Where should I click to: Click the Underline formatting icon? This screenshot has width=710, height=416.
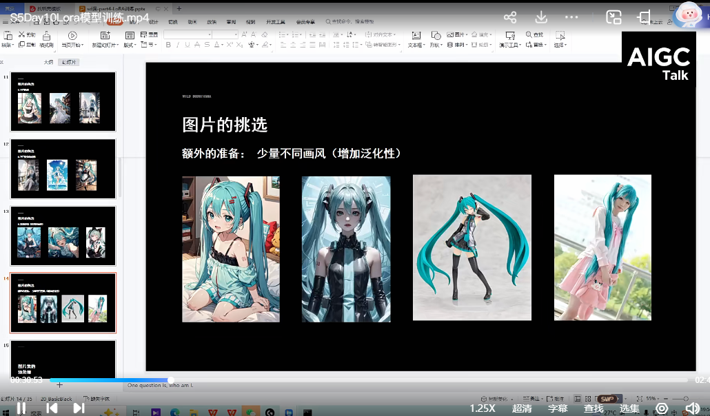(187, 45)
